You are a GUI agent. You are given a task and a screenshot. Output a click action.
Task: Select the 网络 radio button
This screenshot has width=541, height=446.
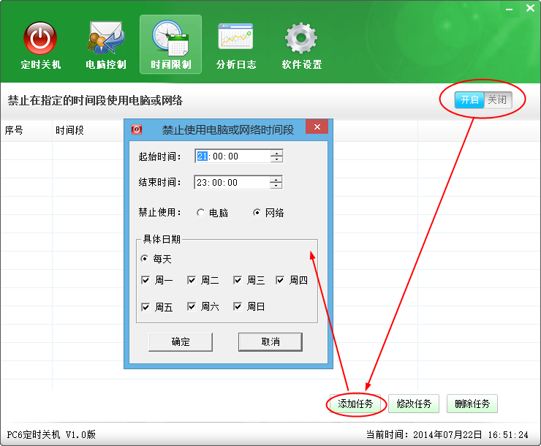(x=257, y=213)
